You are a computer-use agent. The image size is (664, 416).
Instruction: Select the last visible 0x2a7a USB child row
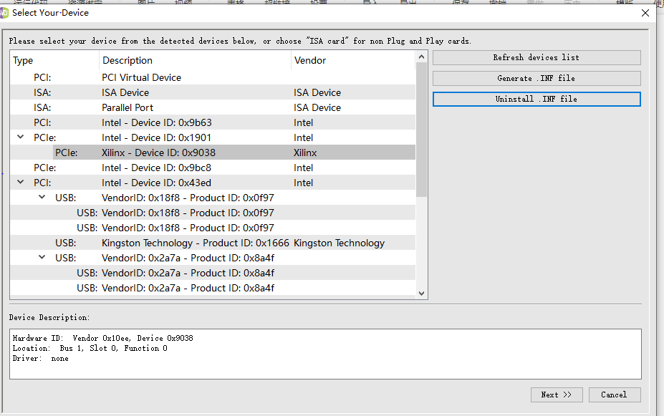(213, 289)
